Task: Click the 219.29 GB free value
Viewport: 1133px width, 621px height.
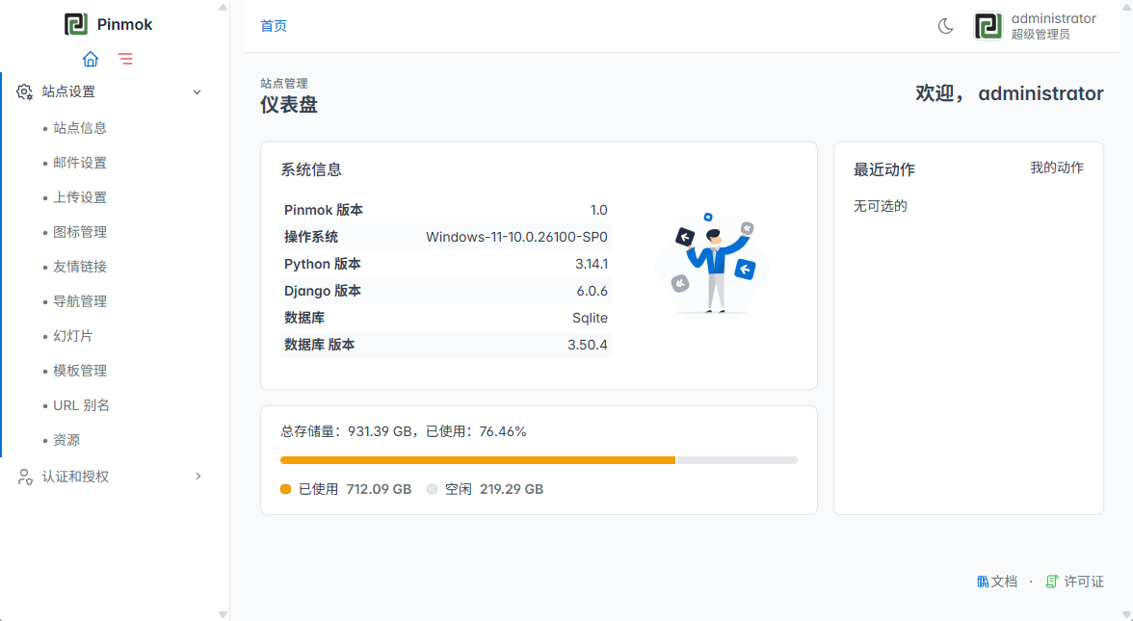Action: (x=512, y=489)
